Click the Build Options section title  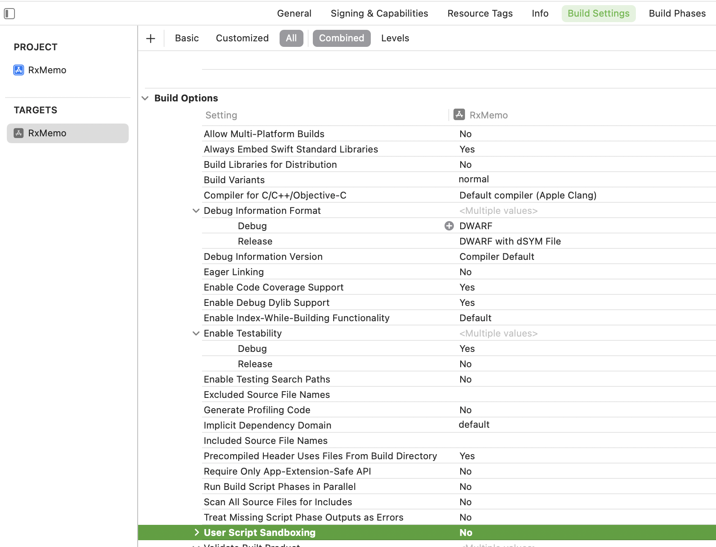click(186, 98)
